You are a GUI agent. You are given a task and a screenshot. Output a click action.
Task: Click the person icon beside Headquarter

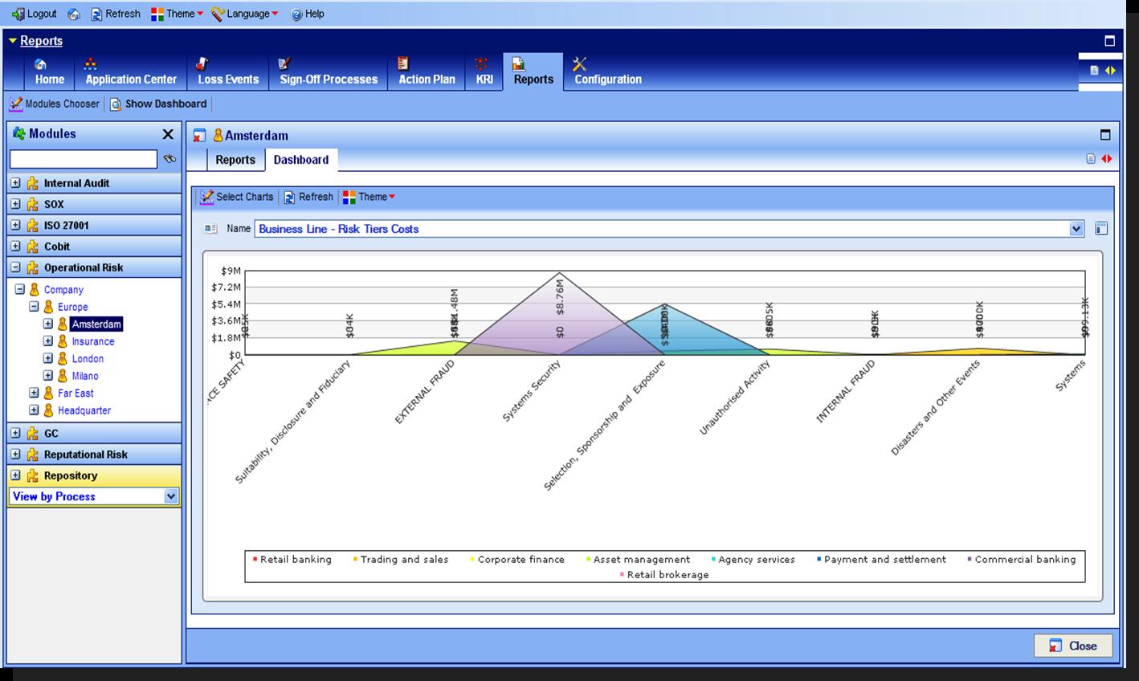pos(48,410)
